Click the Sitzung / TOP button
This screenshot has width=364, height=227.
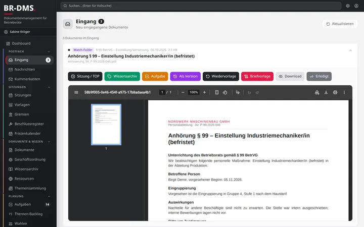point(85,77)
